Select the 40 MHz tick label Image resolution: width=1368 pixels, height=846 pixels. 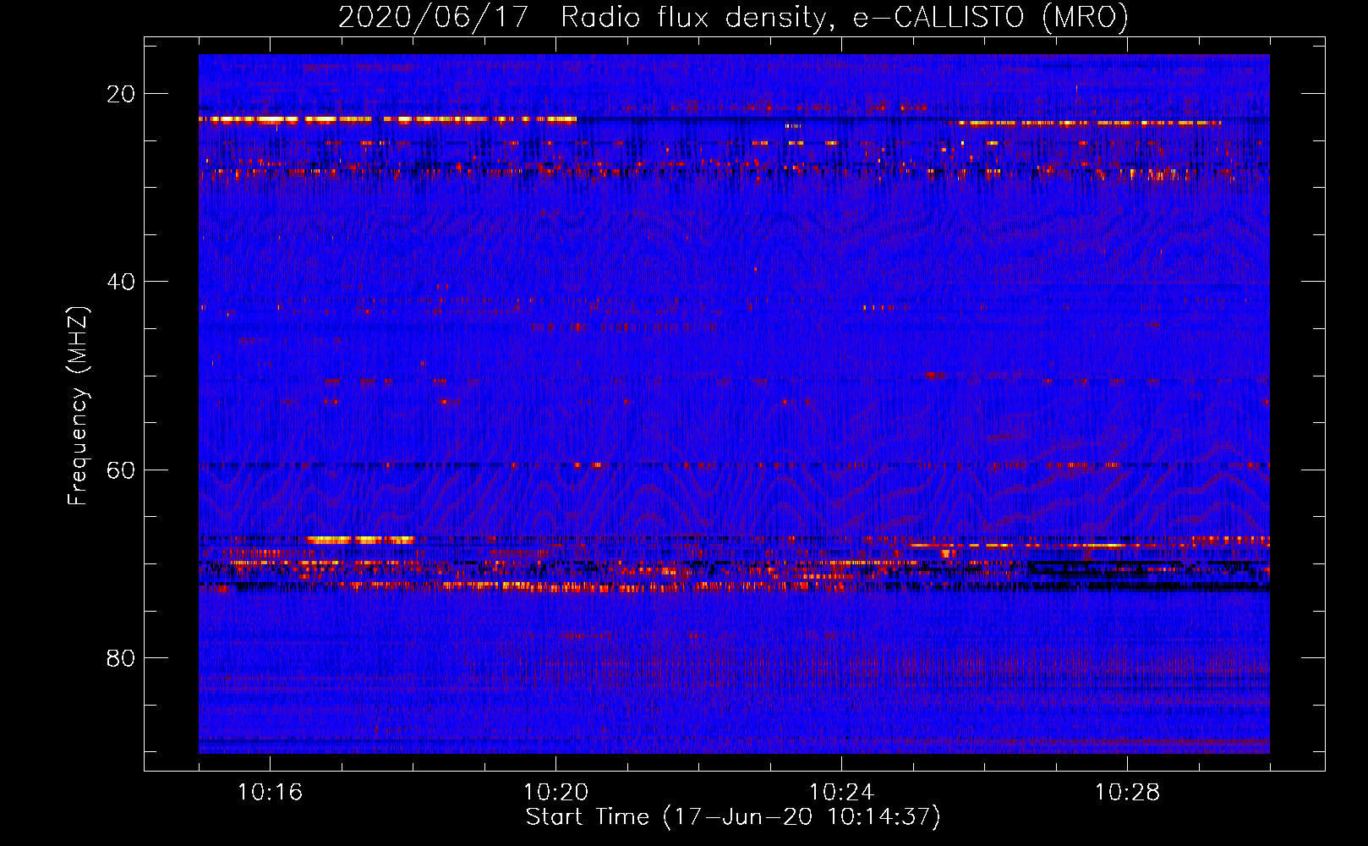click(x=121, y=282)
